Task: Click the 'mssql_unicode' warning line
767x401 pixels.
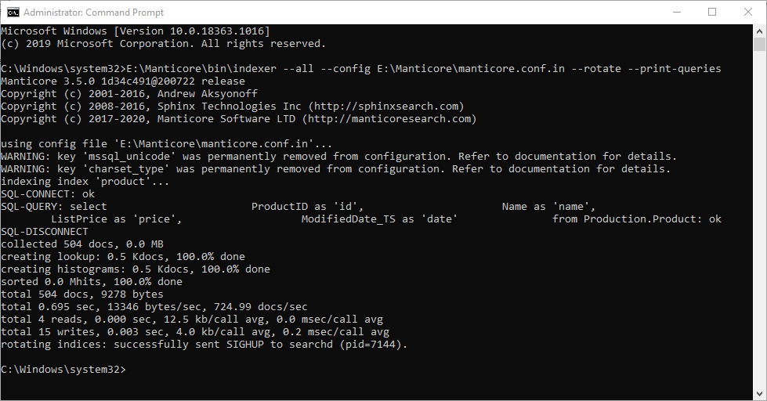Action: pos(338,157)
